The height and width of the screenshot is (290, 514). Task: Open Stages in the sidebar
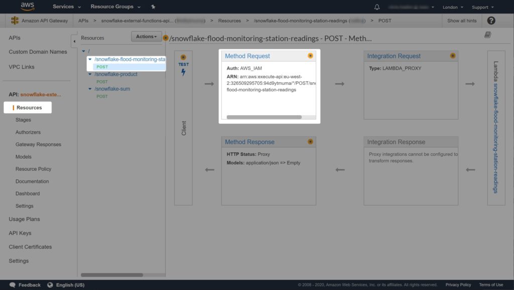point(23,120)
